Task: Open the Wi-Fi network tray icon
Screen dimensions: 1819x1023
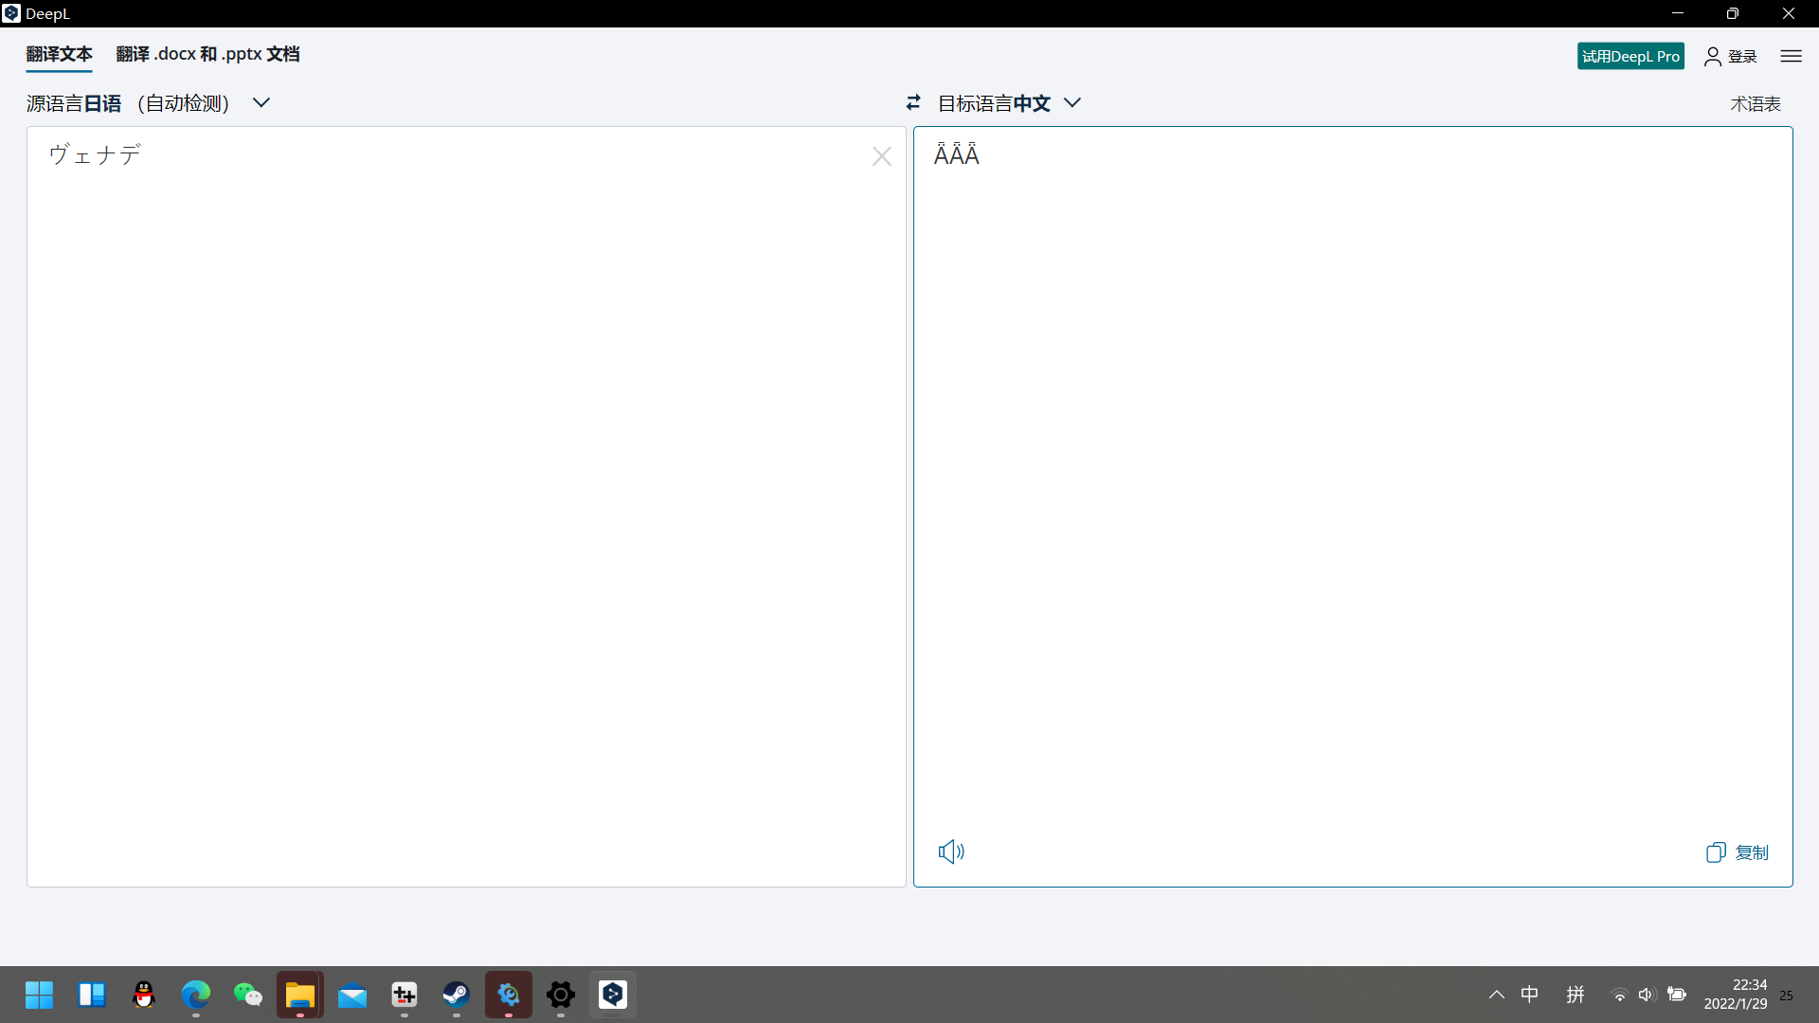Action: click(1620, 995)
